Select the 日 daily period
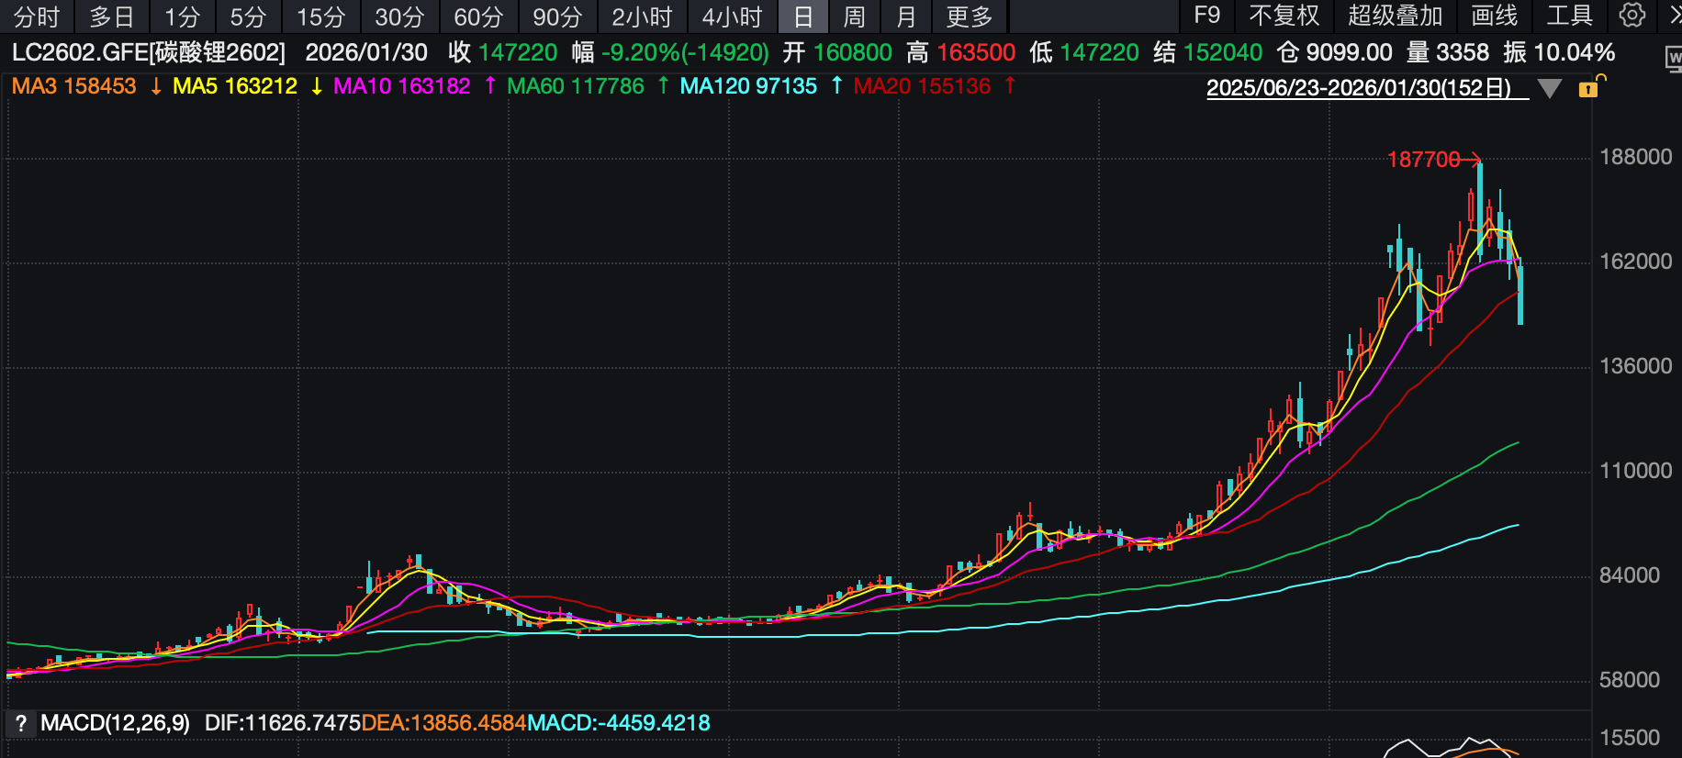This screenshot has height=758, width=1682. 802,17
